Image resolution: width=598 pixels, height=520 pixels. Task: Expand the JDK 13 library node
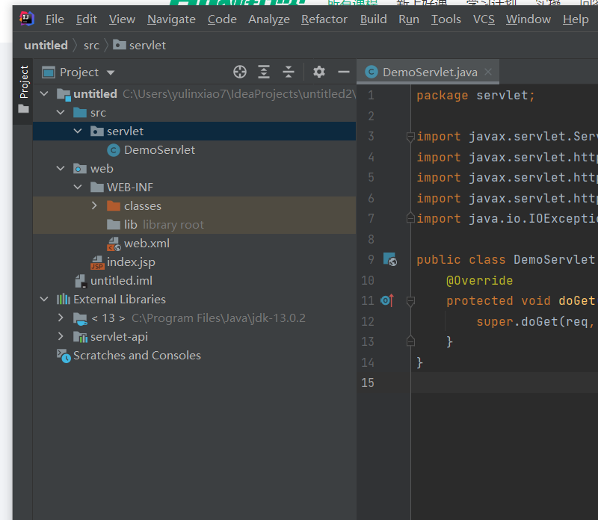point(61,318)
